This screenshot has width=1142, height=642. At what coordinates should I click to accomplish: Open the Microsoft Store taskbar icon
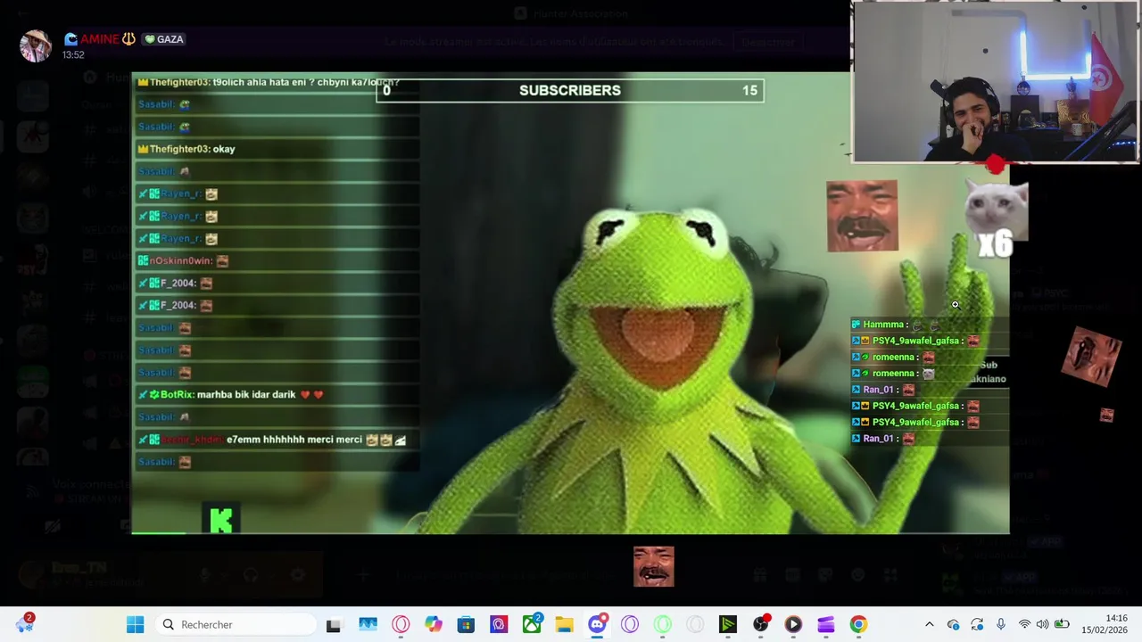tap(466, 624)
